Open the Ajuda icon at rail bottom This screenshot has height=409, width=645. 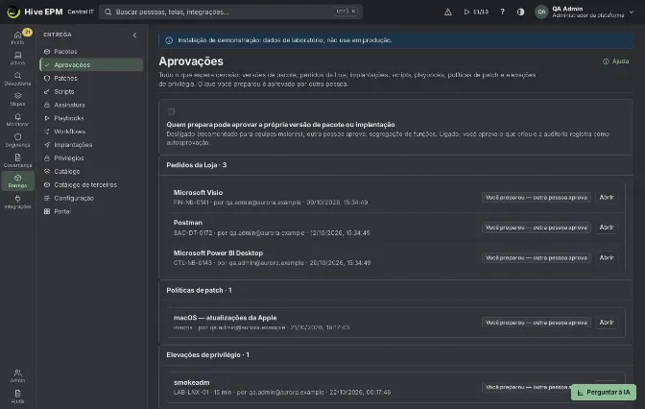pyautogui.click(x=17, y=397)
